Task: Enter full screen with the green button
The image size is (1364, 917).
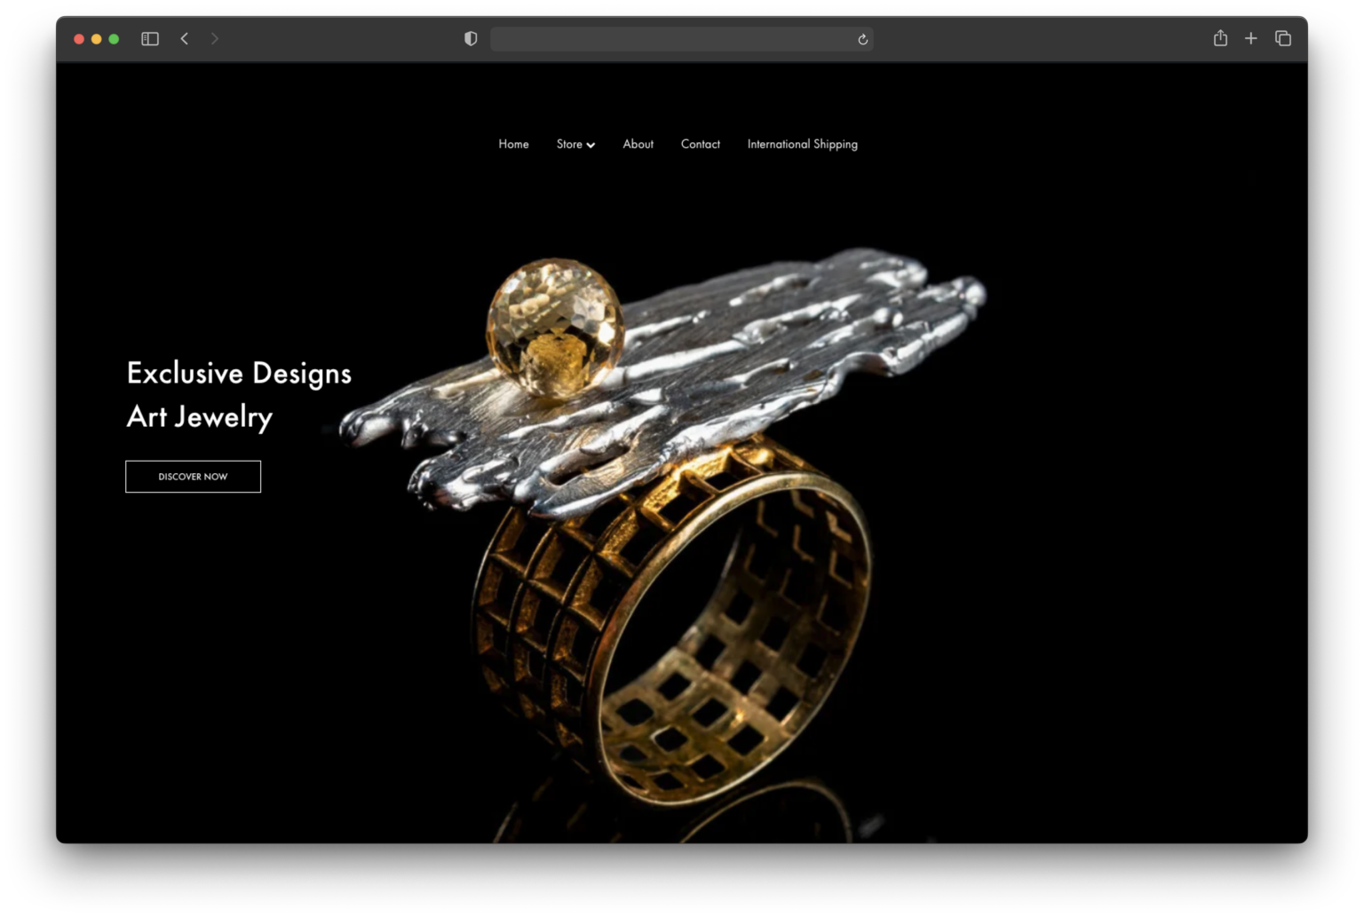Action: point(114,39)
